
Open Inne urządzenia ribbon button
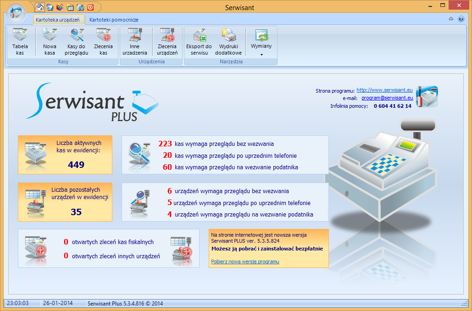(134, 42)
